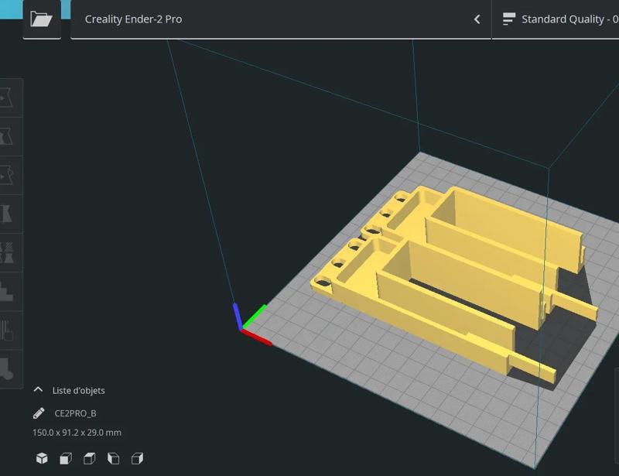Open the file folder icon
619x476 pixels.
coord(41,19)
